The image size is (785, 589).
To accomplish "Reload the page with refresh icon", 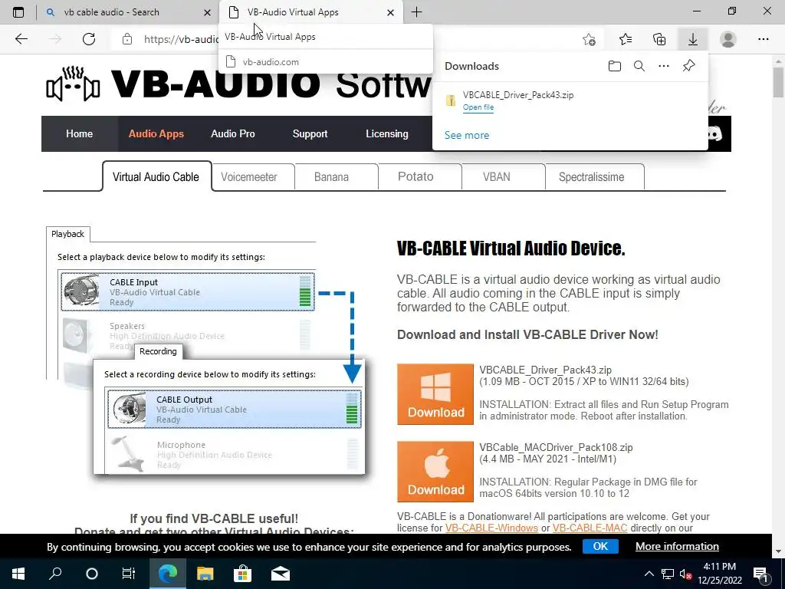I will pos(89,39).
